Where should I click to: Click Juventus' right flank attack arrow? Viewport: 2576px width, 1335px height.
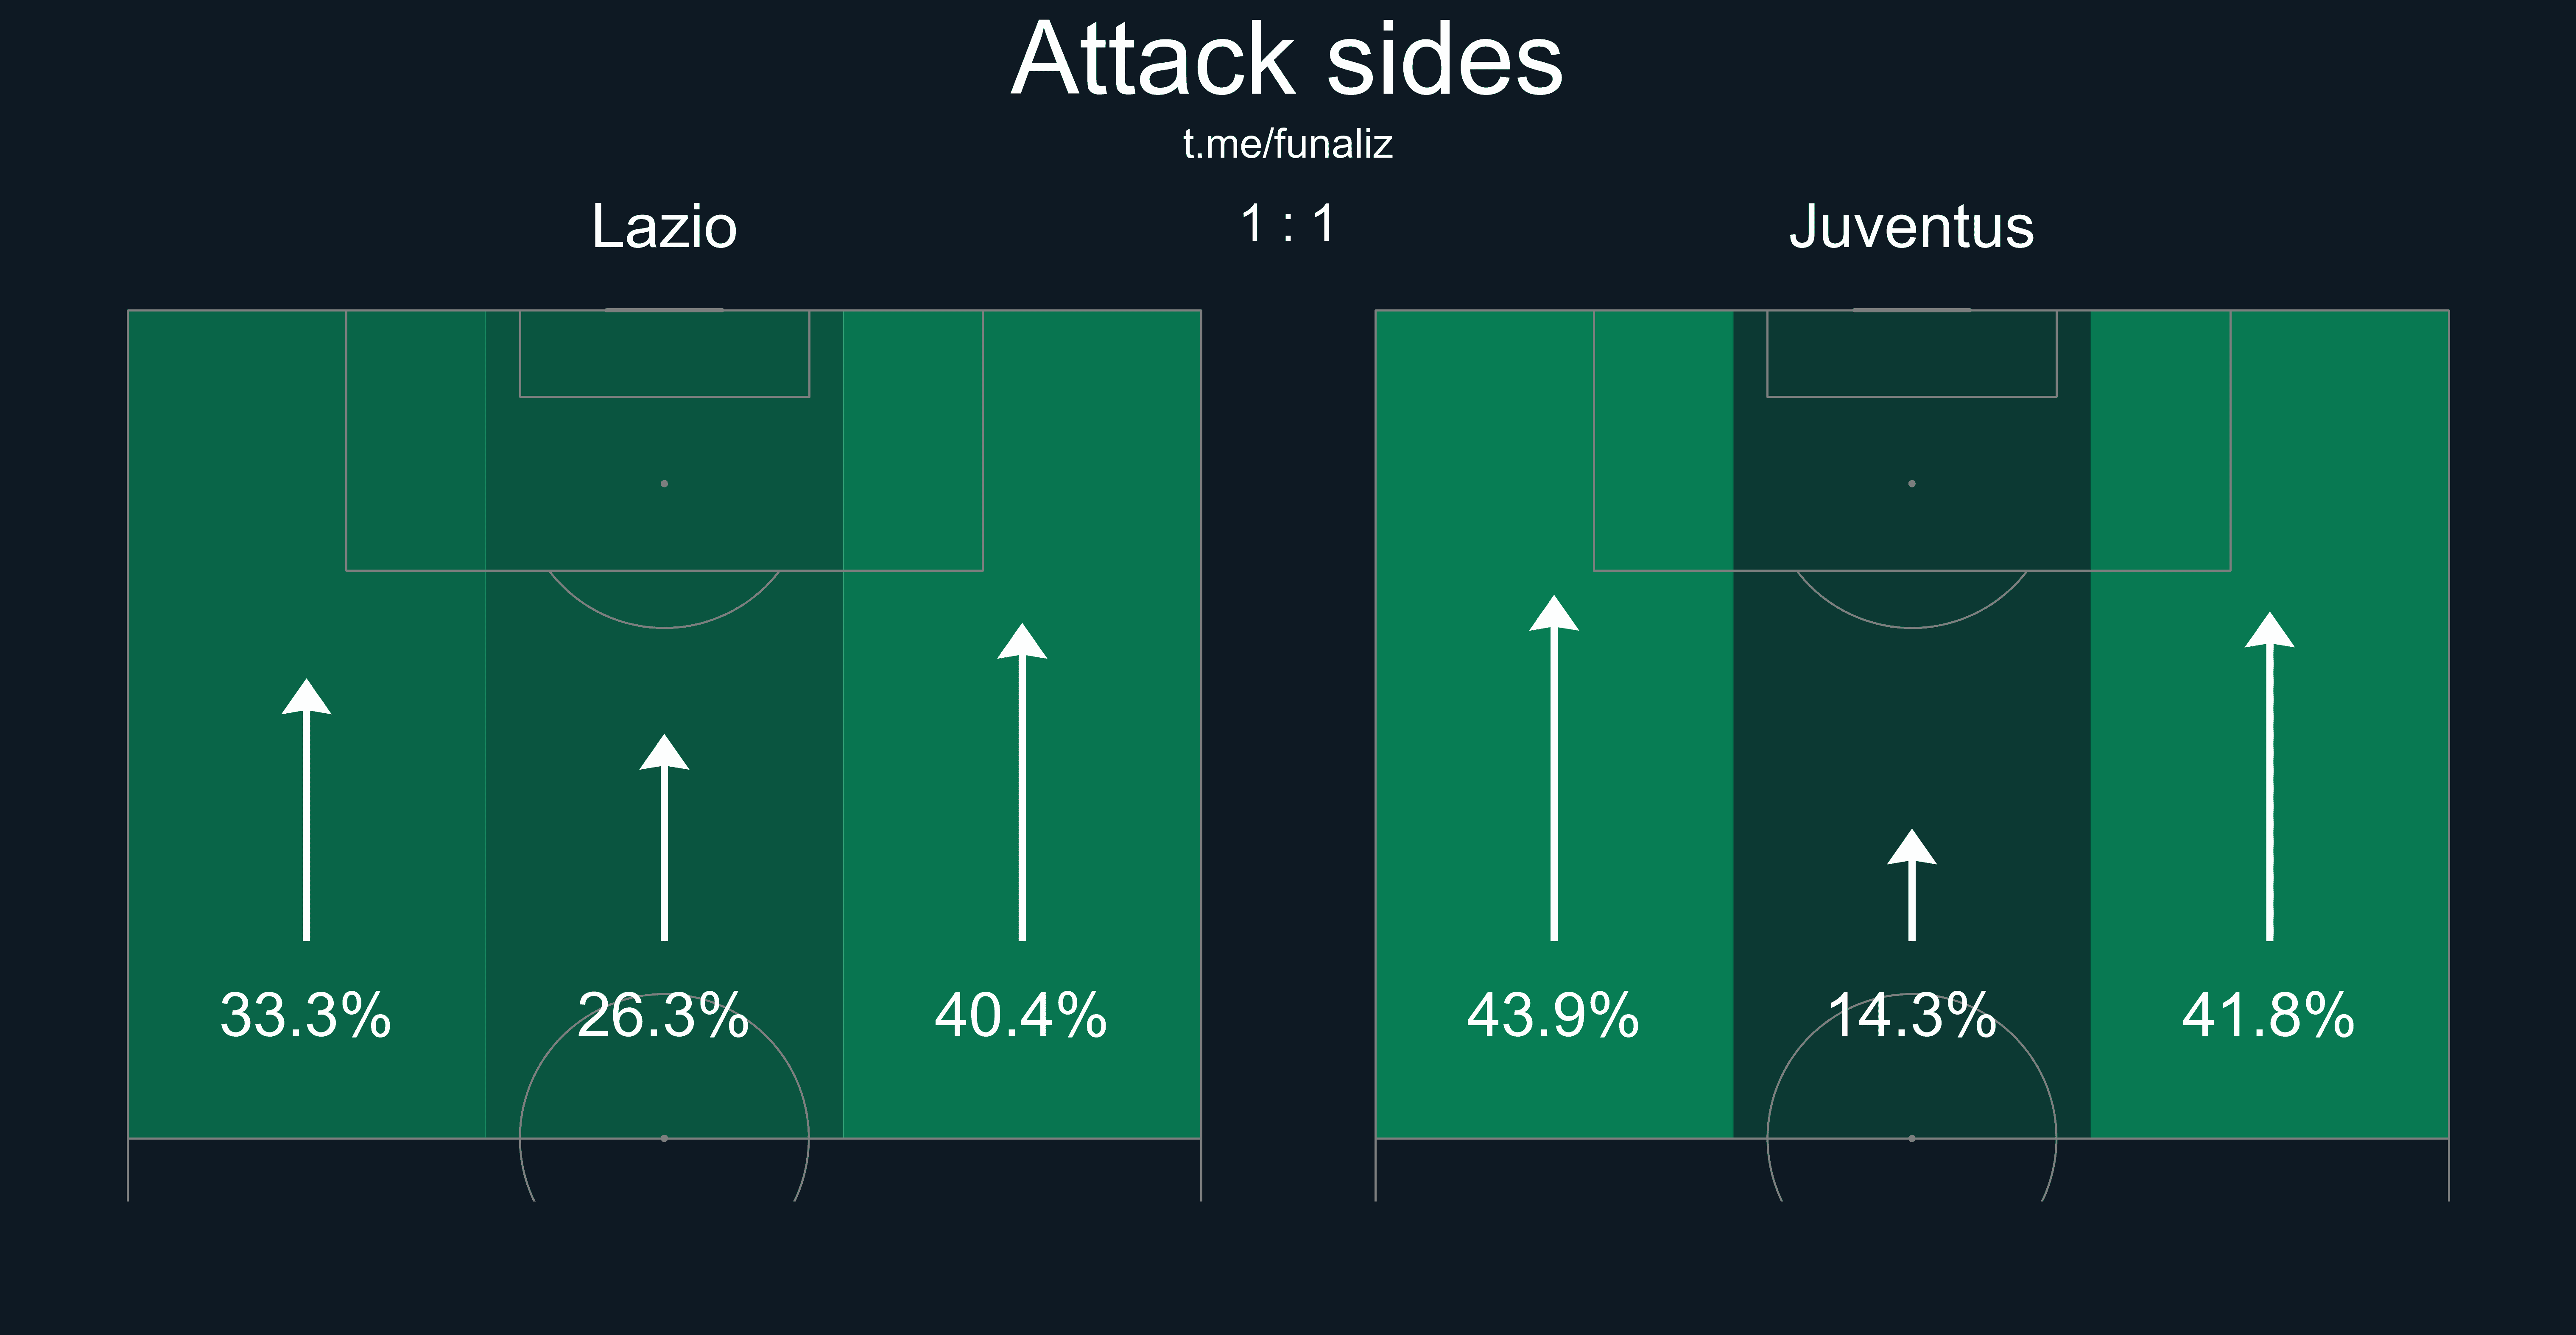pyautogui.click(x=2270, y=776)
